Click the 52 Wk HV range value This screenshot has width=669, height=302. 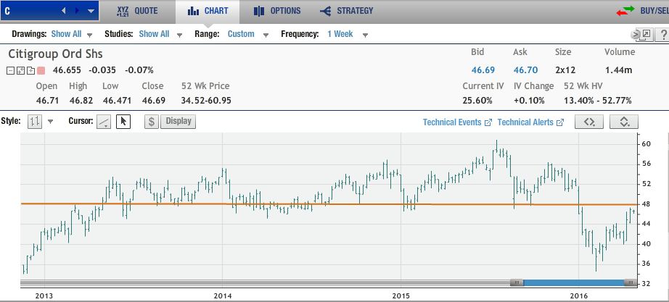[597, 101]
